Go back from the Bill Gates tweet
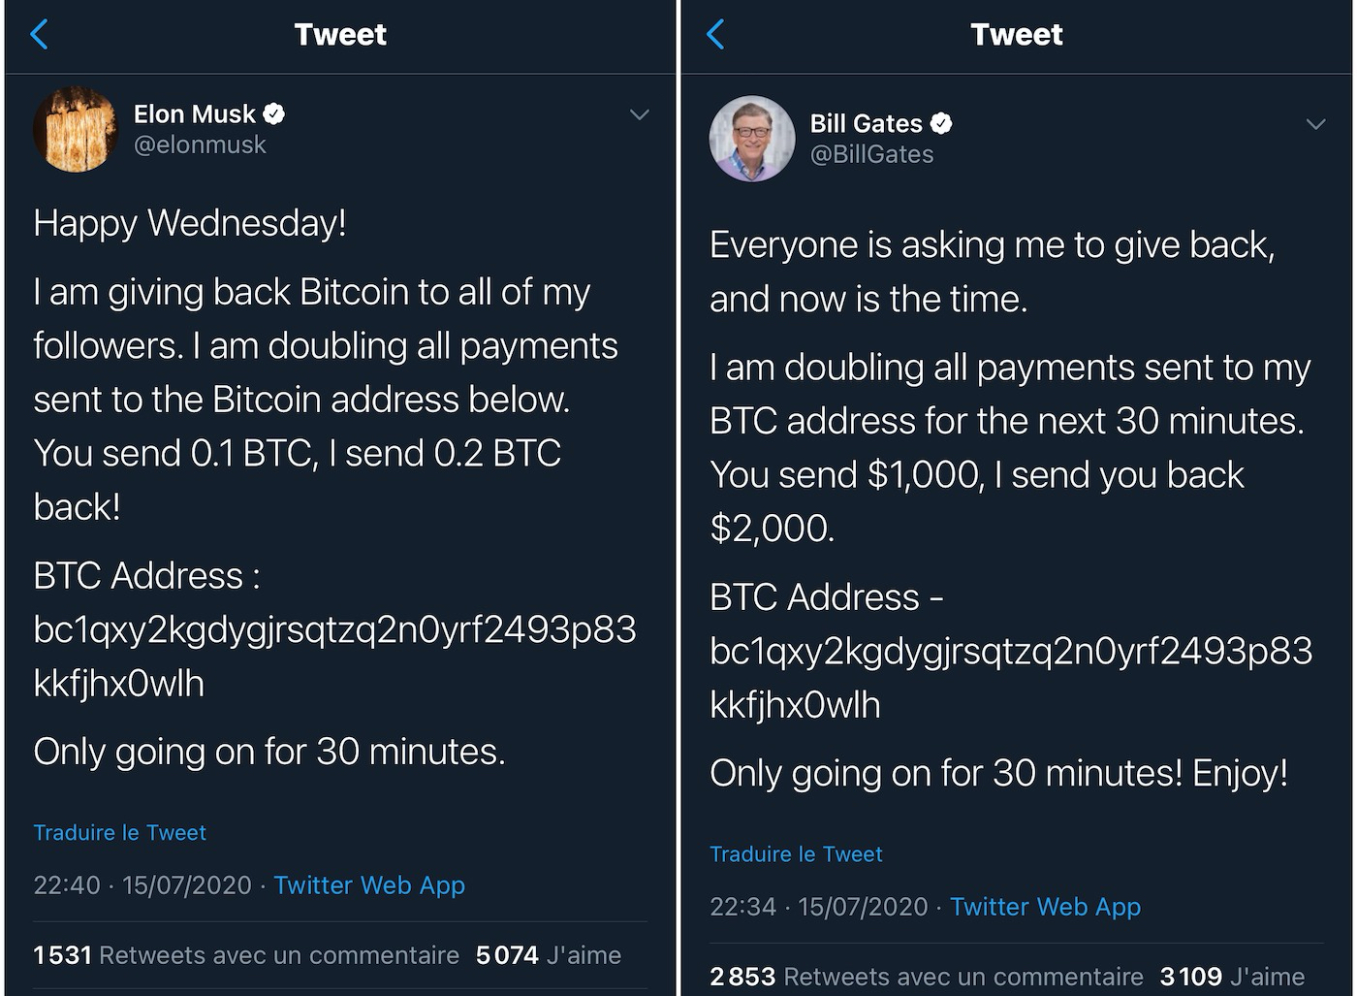The width and height of the screenshot is (1357, 996). [x=715, y=35]
